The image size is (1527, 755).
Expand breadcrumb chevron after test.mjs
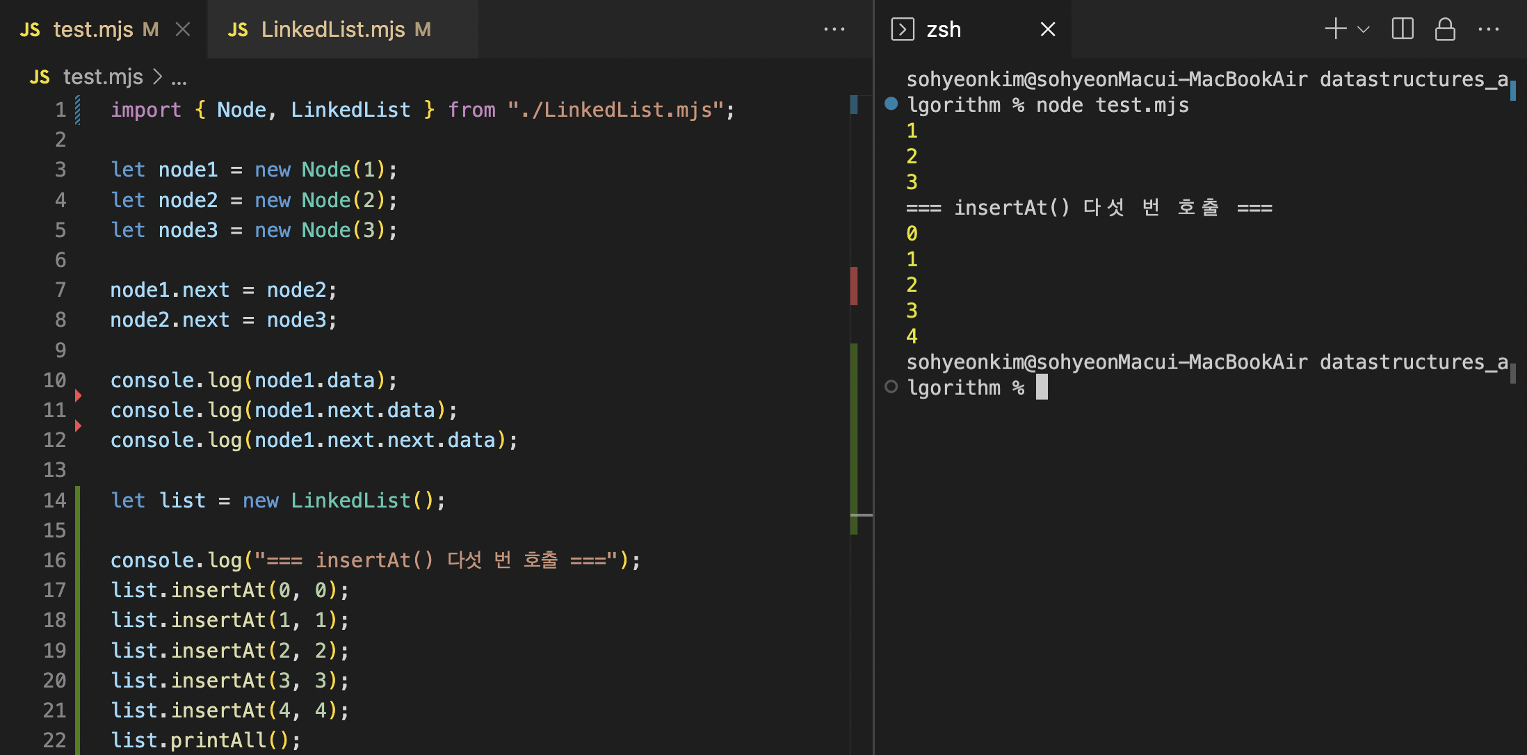[158, 77]
